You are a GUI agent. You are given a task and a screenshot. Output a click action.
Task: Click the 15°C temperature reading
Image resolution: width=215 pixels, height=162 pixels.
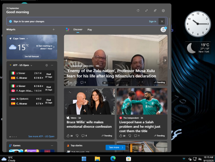tap(23, 47)
